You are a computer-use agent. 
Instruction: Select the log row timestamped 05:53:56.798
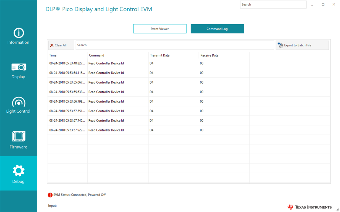pos(189,101)
